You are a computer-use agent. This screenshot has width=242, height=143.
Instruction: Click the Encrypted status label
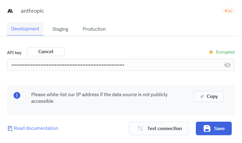[225, 52]
